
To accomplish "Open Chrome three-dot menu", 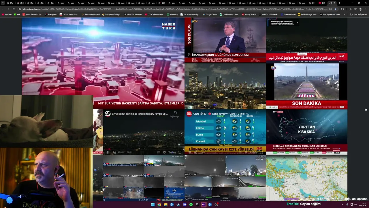I will coord(366,9).
